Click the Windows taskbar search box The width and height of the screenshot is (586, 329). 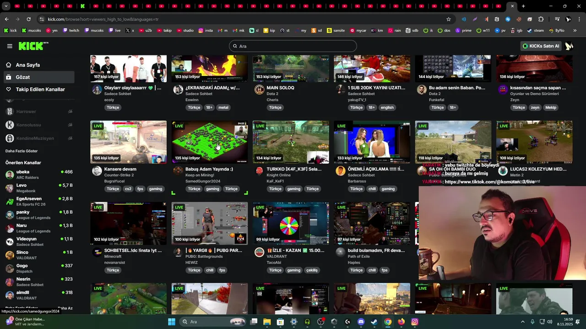212,322
